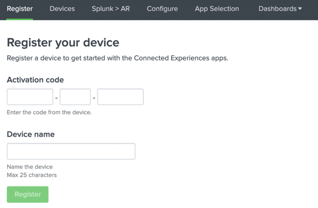Click inside the Device name field

[x=71, y=151]
